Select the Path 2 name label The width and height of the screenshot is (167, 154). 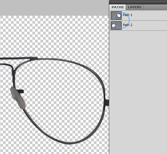coord(128,25)
